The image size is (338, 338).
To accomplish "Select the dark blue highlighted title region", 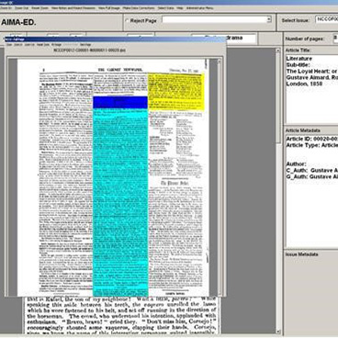I will tap(120, 102).
